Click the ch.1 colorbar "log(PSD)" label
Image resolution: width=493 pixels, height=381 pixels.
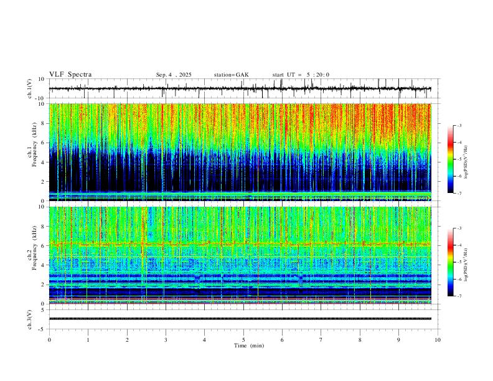(x=466, y=162)
